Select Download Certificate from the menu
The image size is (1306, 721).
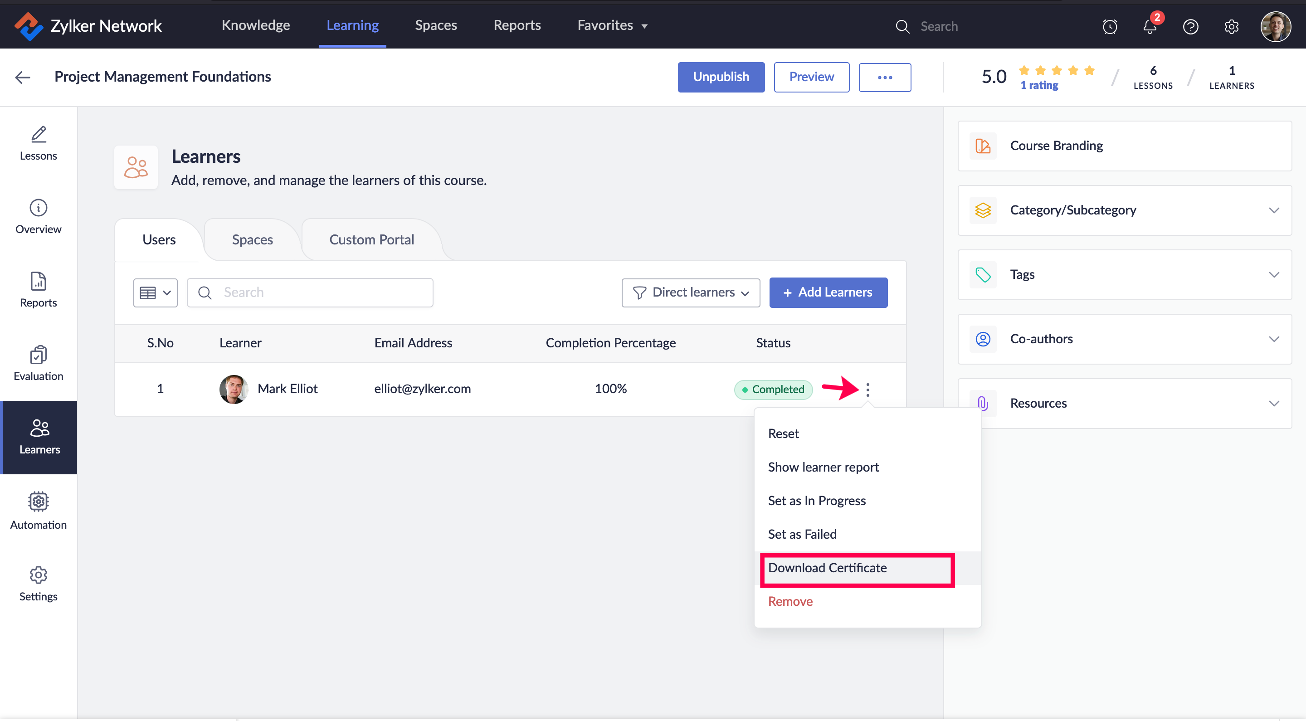[x=827, y=568]
